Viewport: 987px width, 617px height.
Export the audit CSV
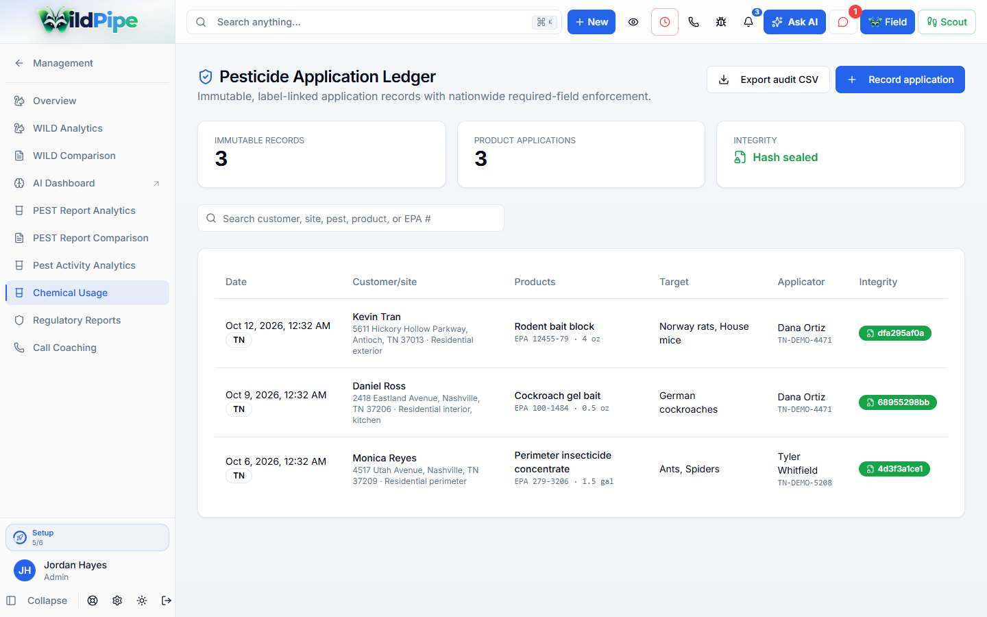point(768,80)
